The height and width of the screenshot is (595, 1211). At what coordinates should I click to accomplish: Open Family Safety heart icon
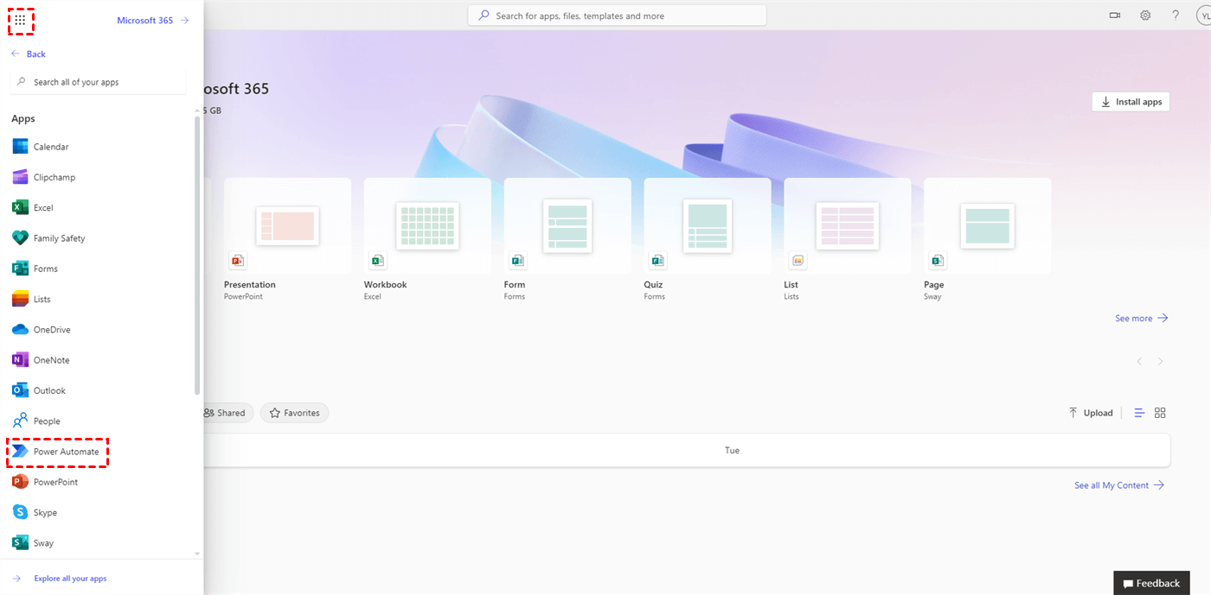21,238
